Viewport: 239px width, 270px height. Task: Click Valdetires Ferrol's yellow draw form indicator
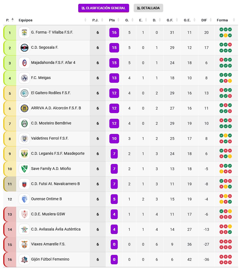coord(225,136)
